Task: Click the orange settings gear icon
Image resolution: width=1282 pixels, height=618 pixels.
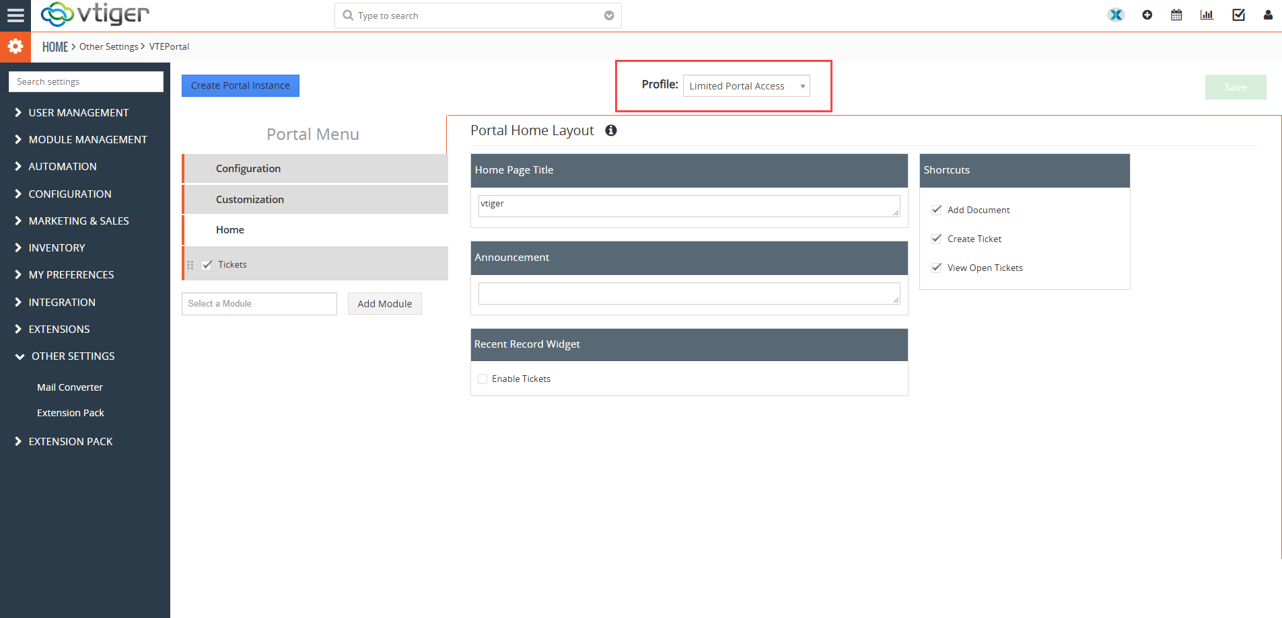Action: click(x=15, y=46)
